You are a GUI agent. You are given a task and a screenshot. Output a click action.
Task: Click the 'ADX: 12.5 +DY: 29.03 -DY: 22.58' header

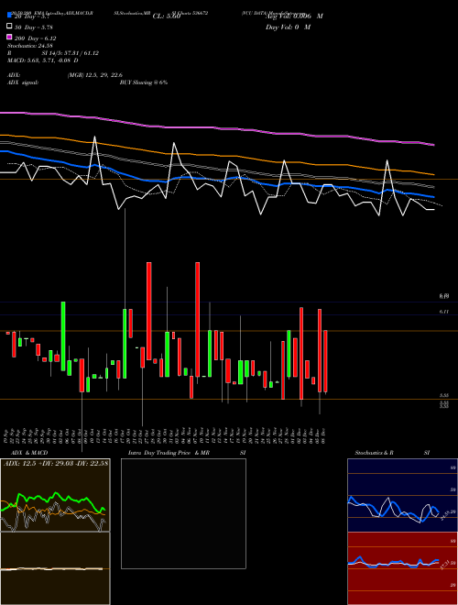[x=56, y=463]
